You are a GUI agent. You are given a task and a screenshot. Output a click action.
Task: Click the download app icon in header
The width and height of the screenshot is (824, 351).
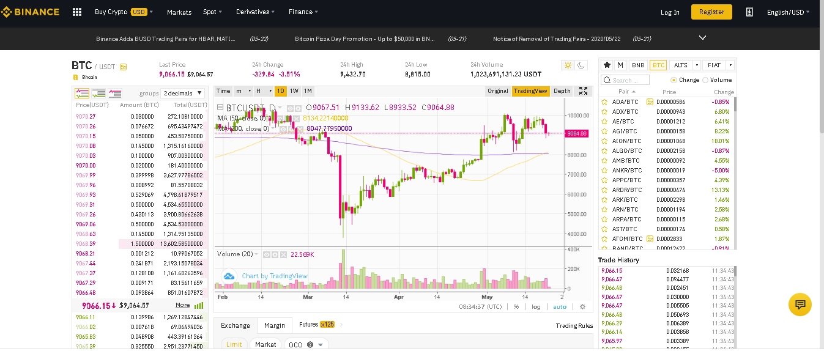pos(749,12)
